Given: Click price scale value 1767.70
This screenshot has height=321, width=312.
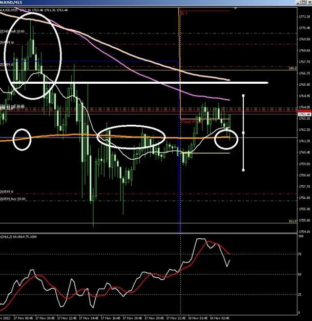Looking at the screenshot, I should [304, 62].
